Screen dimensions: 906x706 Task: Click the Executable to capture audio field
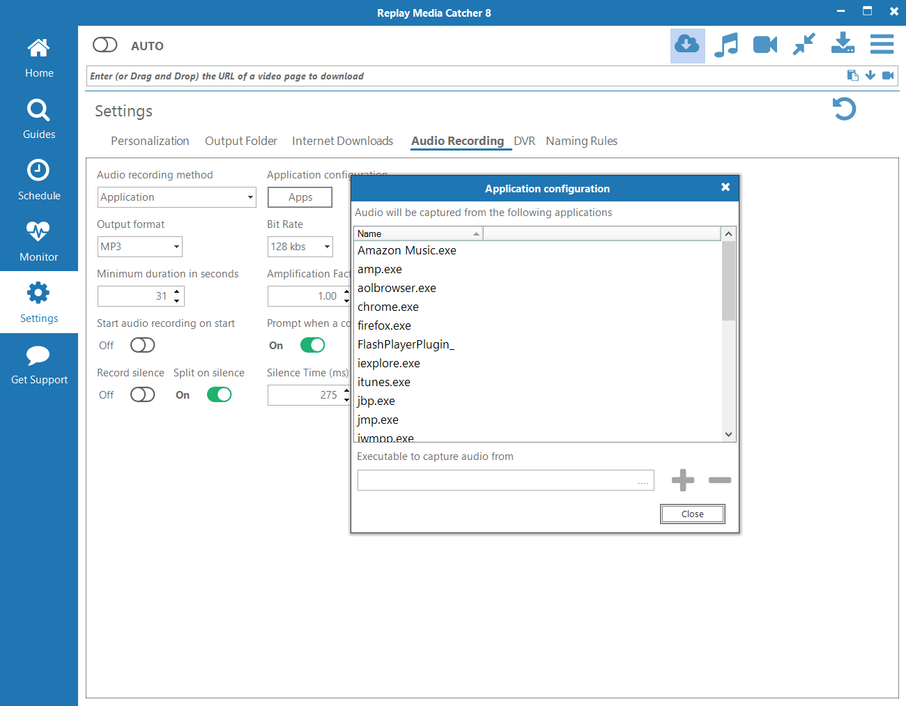coord(505,480)
